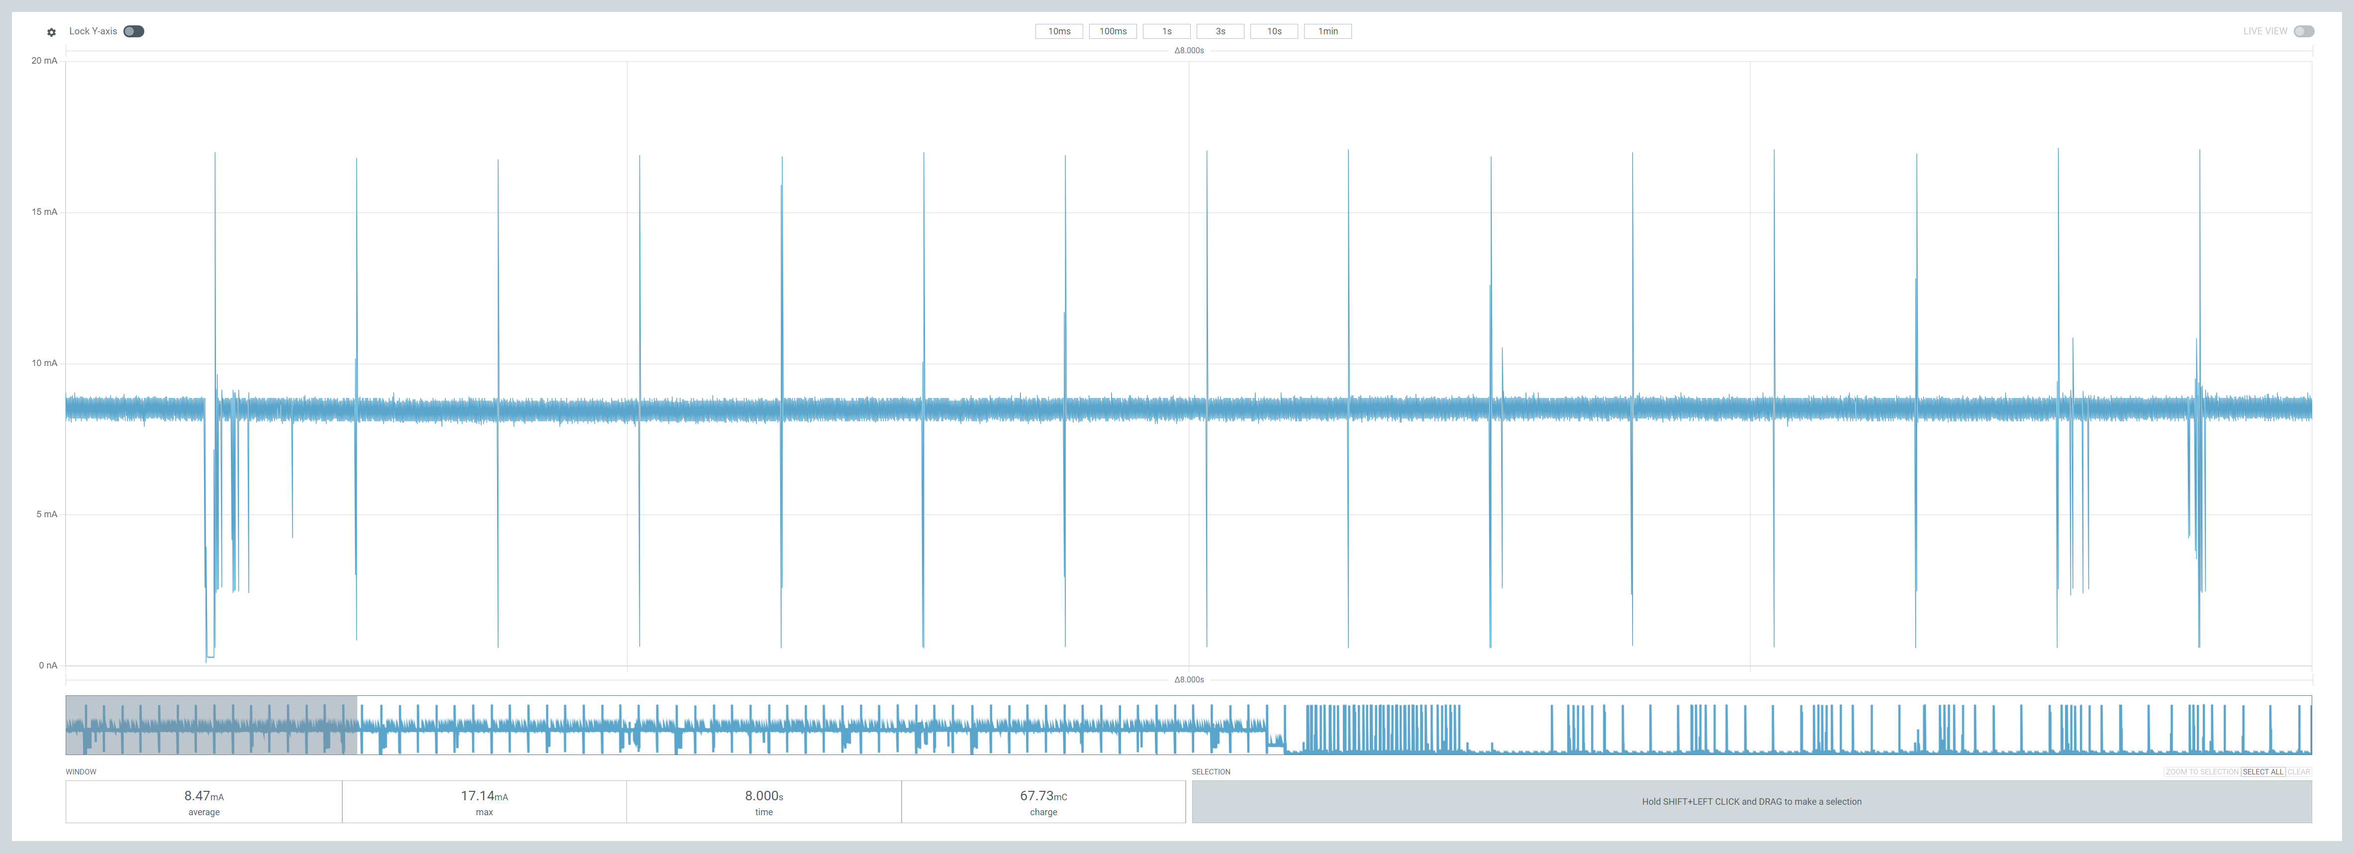Choose the 1s time span button

(x=1166, y=31)
